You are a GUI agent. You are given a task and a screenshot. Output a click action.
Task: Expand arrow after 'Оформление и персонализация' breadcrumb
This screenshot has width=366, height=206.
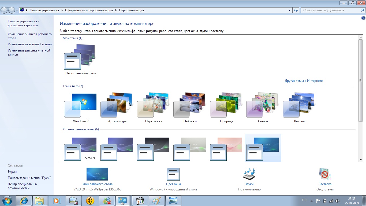point(116,10)
